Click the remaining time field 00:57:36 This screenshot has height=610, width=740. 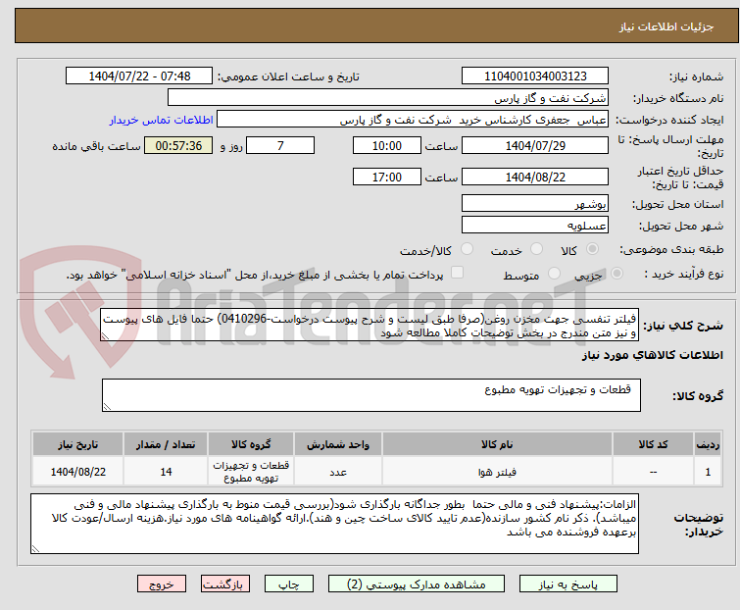tap(178, 145)
